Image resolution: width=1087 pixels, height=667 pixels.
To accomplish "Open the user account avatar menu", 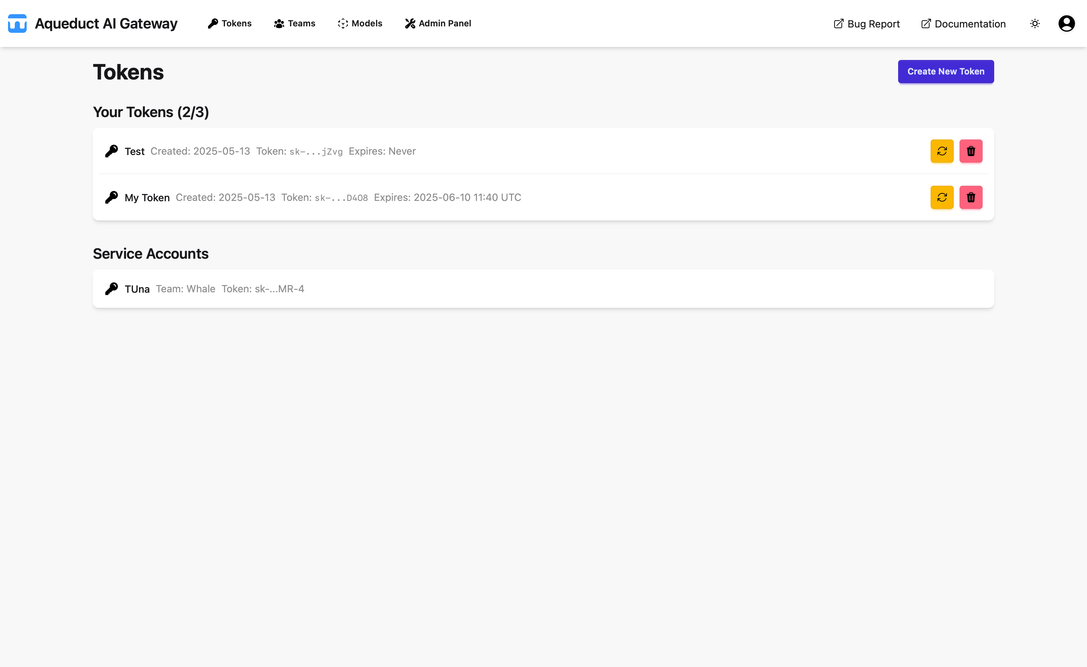I will click(x=1066, y=24).
